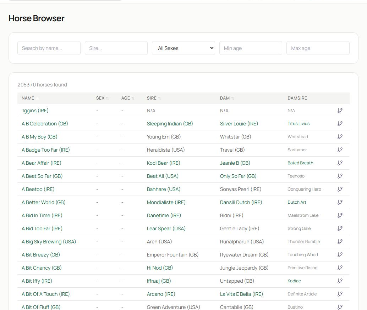This screenshot has width=367, height=310.
Task: Sort table by DAM column
Action: coord(227,98)
